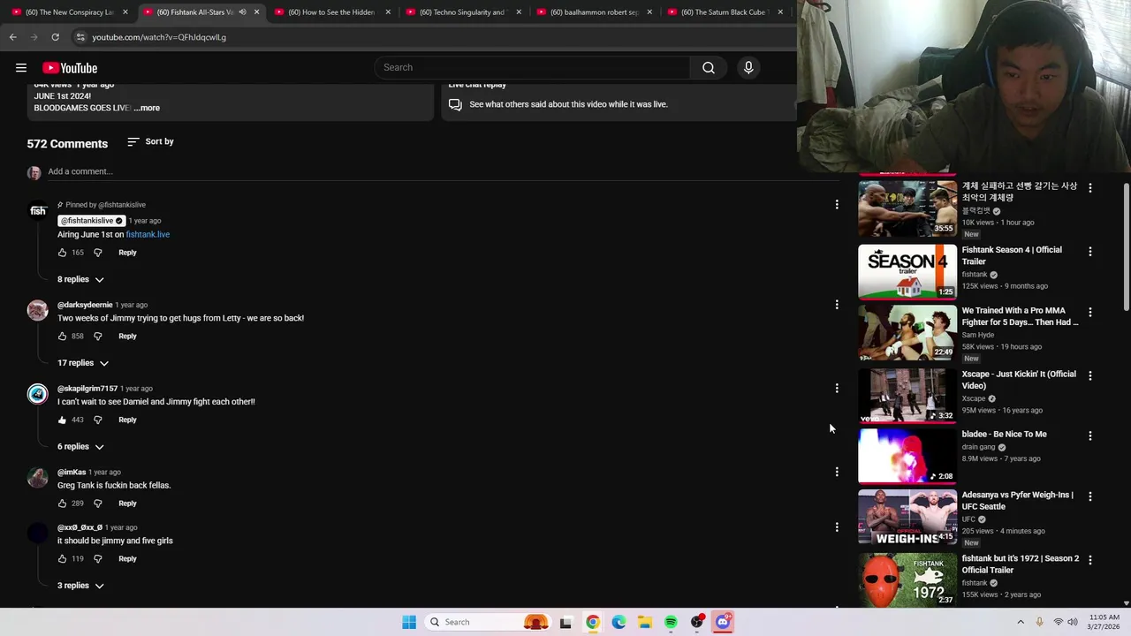Open options menu for Fishtank Season 4 trailer
Screen dimensions: 1131x636
1090,252
